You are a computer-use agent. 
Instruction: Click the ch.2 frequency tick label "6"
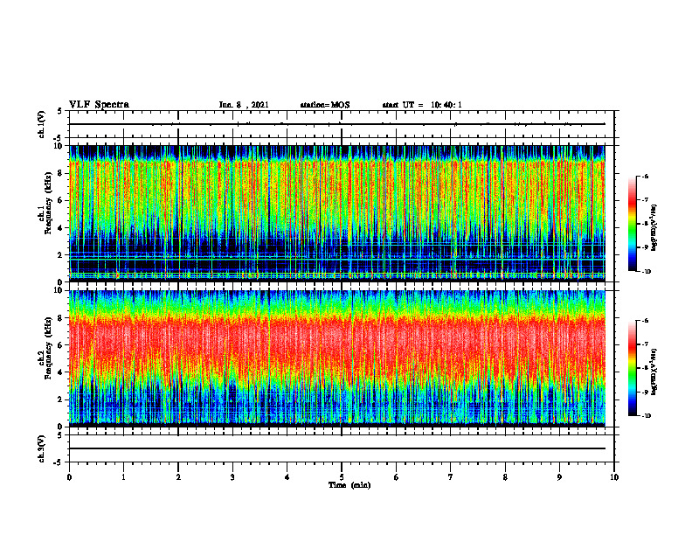pos(61,345)
